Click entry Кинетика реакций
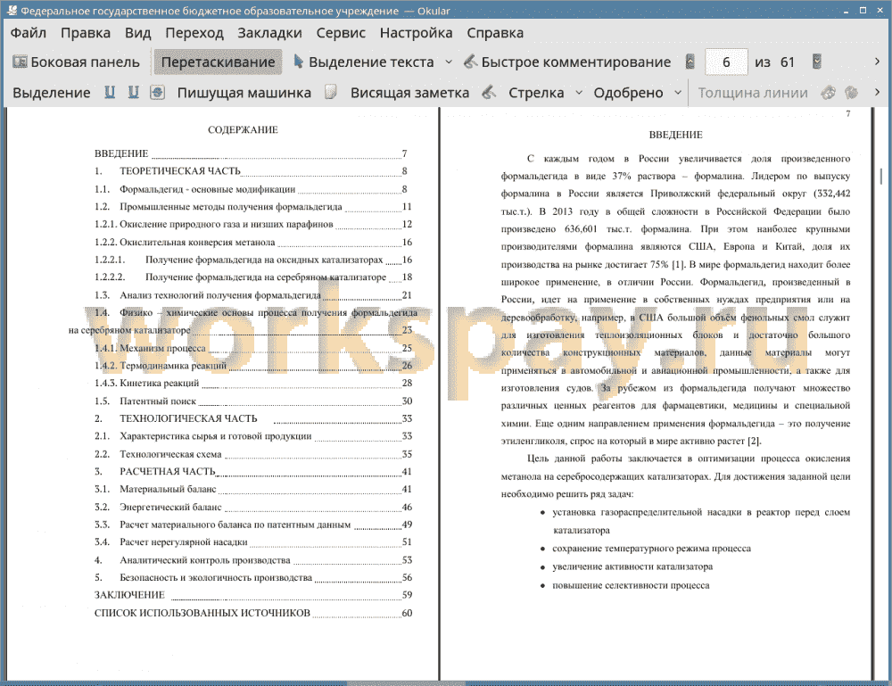Screen dimensions: 892x686 (x=252, y=383)
